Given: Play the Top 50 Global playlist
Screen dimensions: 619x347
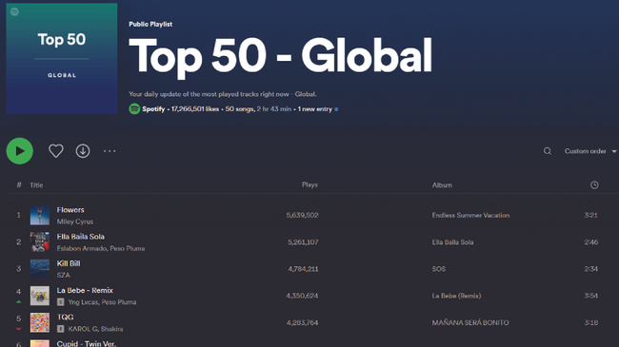Looking at the screenshot, I should (x=19, y=150).
